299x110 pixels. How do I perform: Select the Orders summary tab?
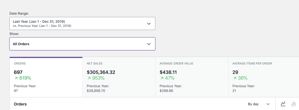coord(46,77)
